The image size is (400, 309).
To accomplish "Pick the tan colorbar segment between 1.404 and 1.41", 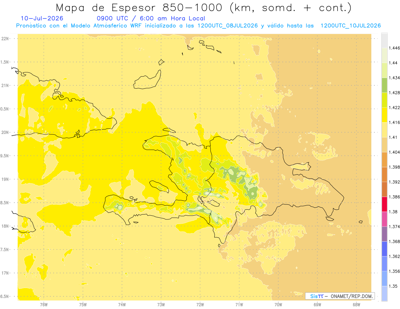I will (x=384, y=145).
